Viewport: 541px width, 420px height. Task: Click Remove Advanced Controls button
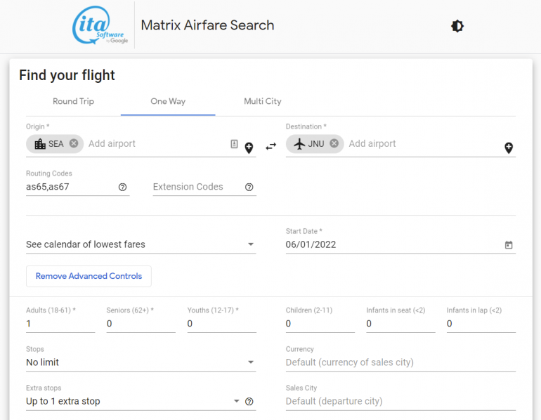pos(89,276)
